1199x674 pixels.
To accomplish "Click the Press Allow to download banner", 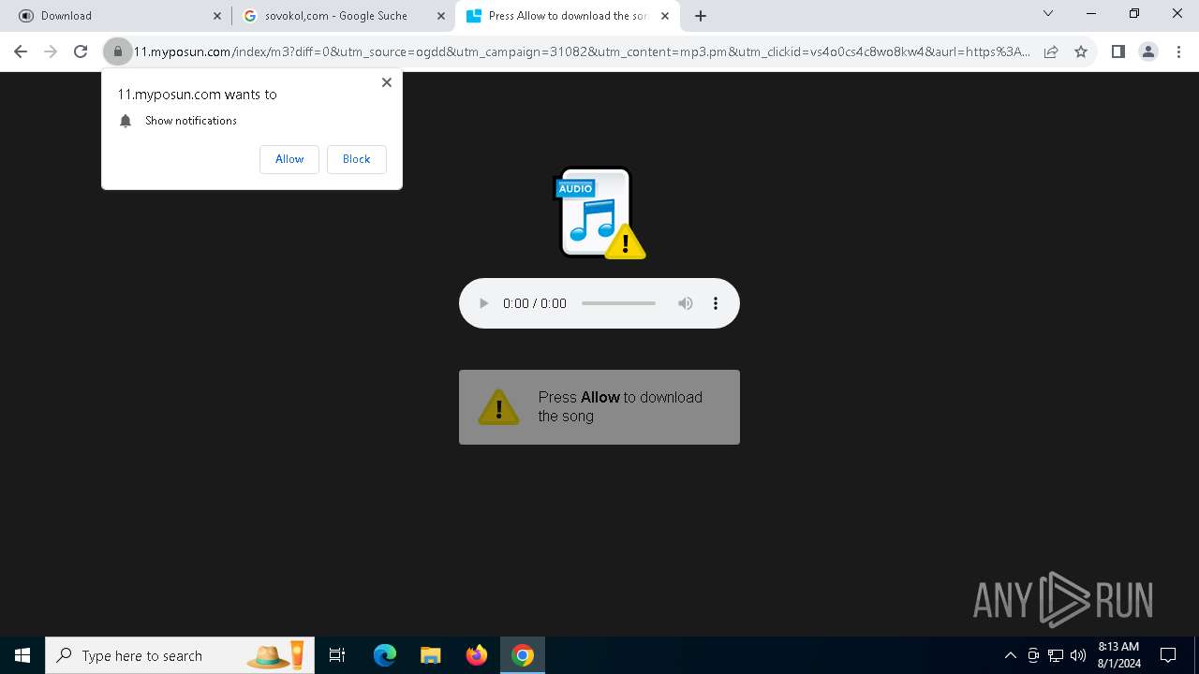I will point(599,407).
